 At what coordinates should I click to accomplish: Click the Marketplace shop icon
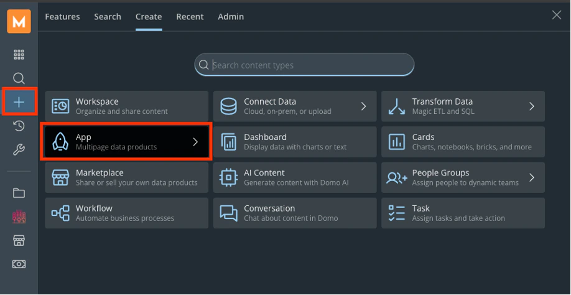60,177
